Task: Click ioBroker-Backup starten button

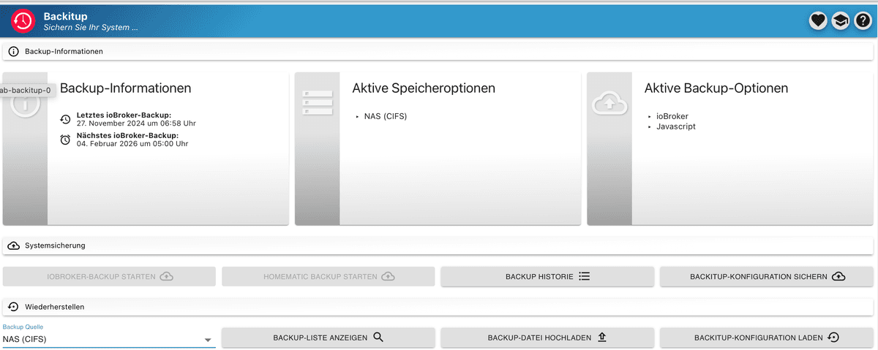Action: (x=109, y=277)
